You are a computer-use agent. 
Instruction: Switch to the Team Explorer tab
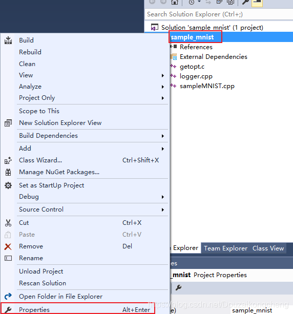[225, 248]
